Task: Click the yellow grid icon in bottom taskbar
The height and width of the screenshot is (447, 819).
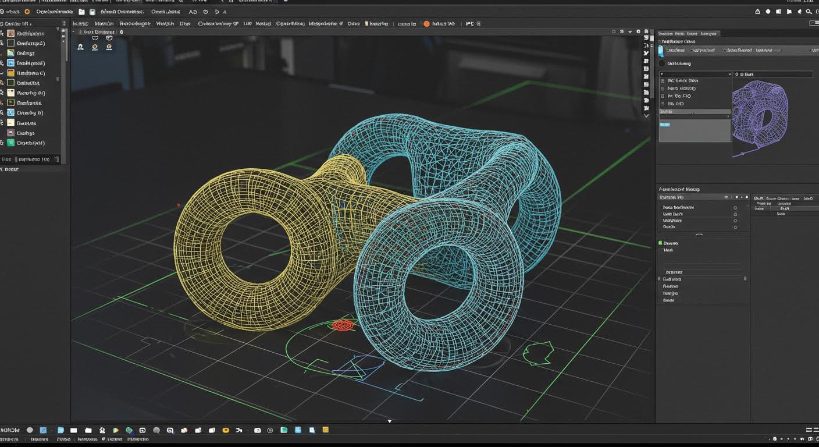Action: click(x=326, y=430)
